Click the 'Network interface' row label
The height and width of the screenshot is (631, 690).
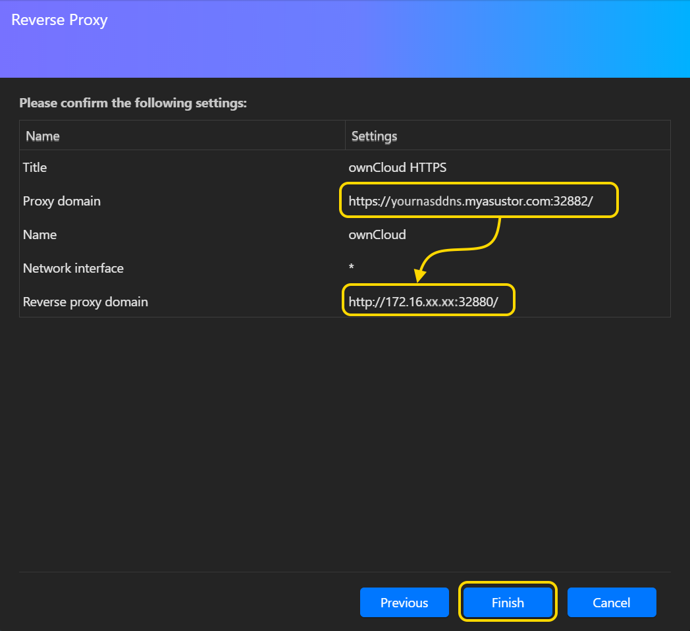(73, 268)
